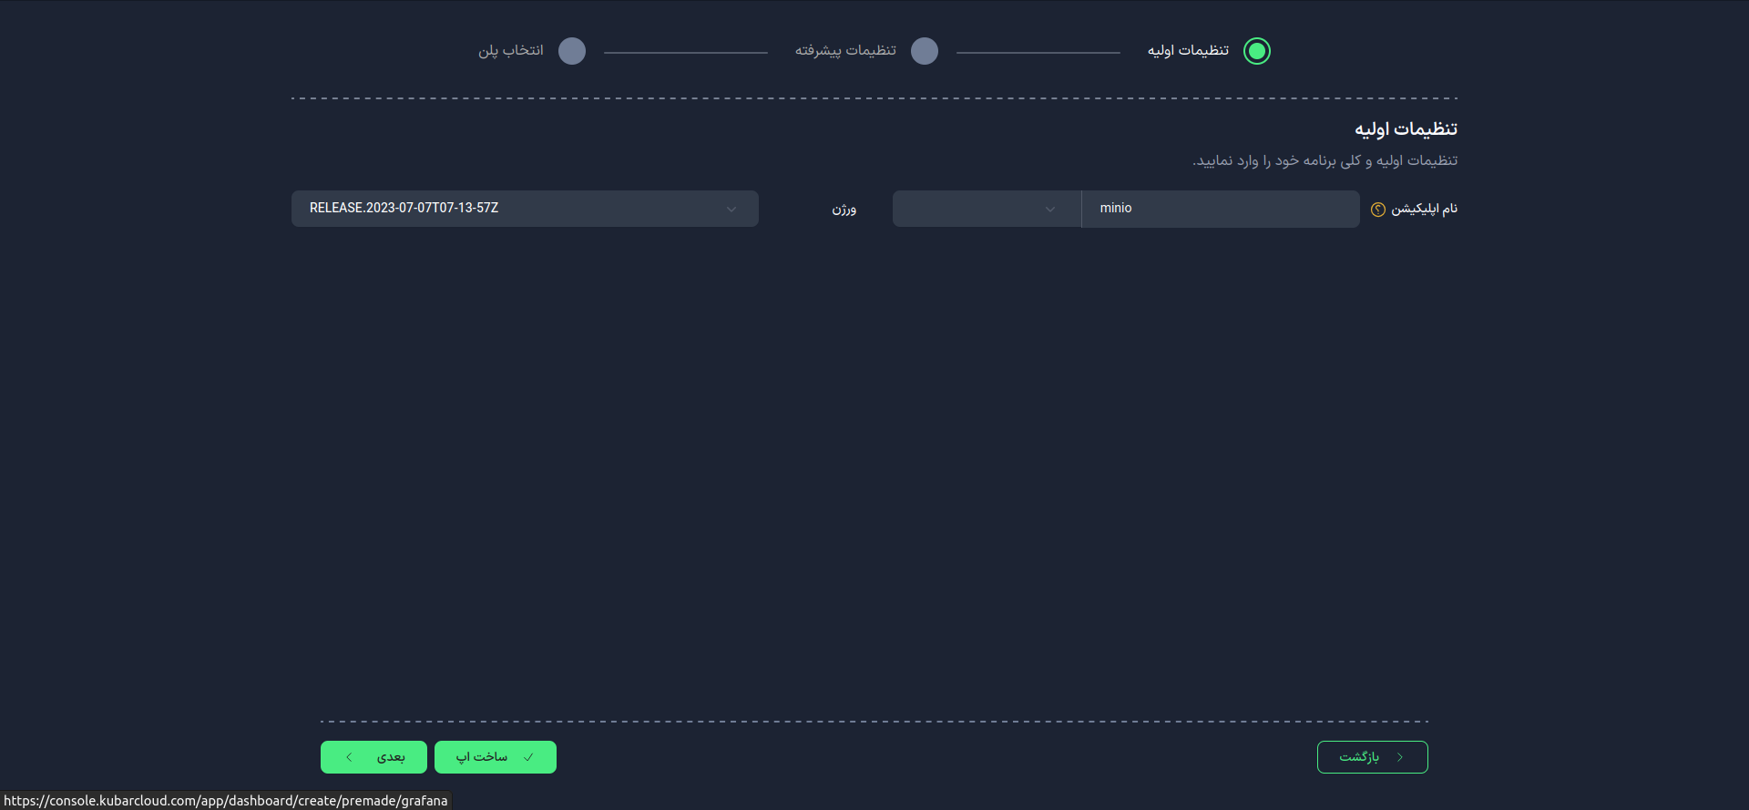Click the ساخت اپ create app button

coord(496,757)
